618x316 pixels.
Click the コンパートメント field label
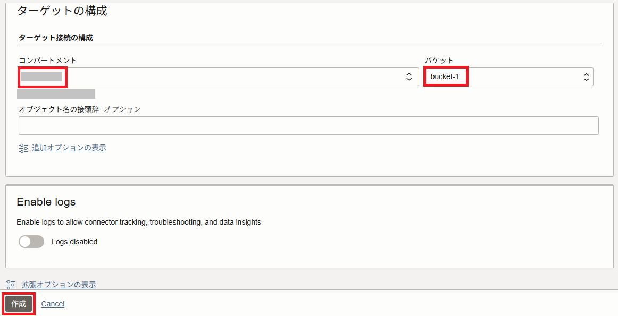[48, 61]
